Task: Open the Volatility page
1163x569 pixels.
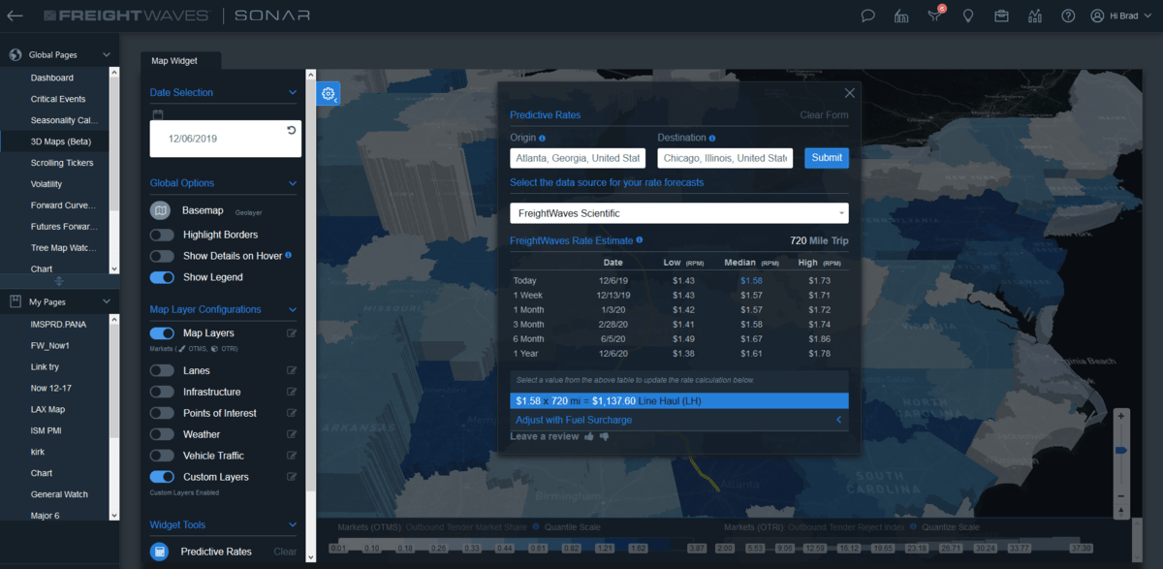Action: 47,184
